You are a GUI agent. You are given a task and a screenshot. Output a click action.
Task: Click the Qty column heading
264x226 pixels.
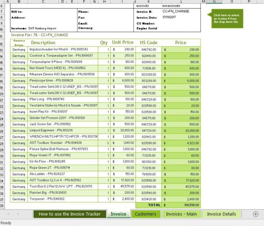(x=104, y=43)
